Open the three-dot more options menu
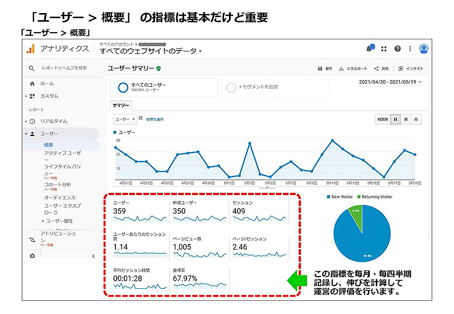The height and width of the screenshot is (314, 454). pos(410,49)
